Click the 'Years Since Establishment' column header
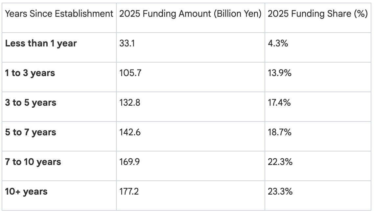 pyautogui.click(x=59, y=14)
